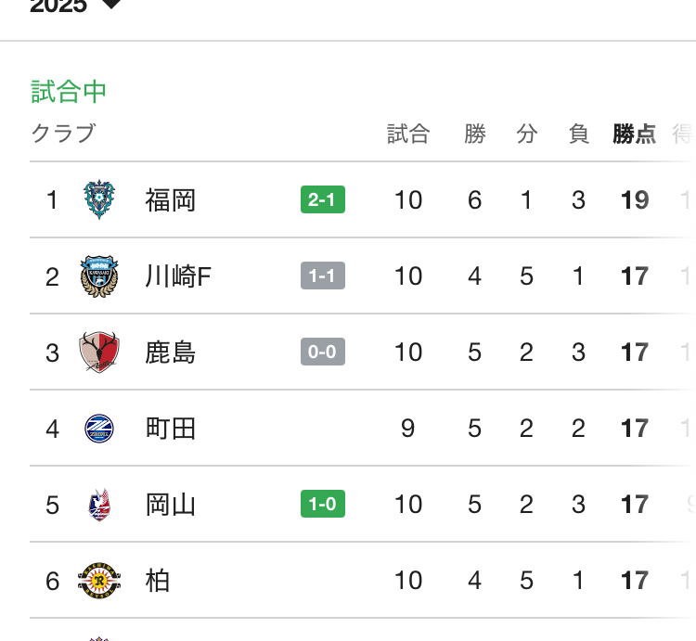
Task: Open the gray 1-1 live score badge
Action: click(x=323, y=276)
